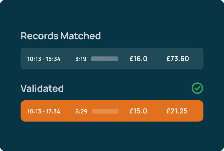This screenshot has width=224, height=151.
Task: Select the 3:19 duration value
Action: point(81,59)
